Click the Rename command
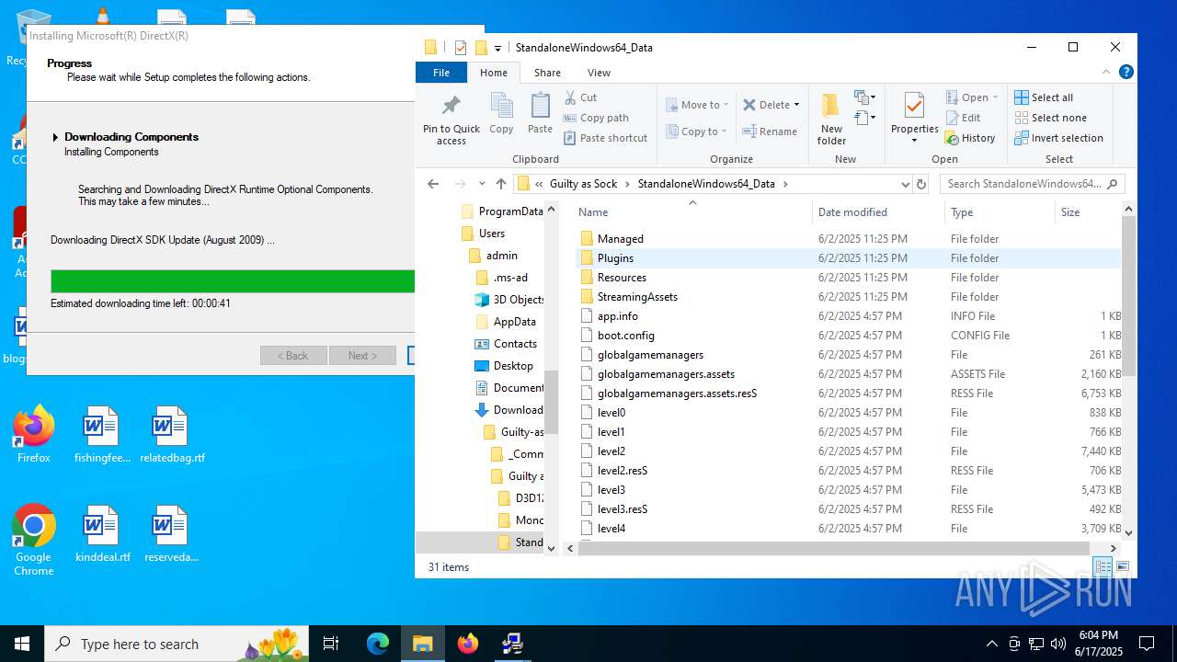Image resolution: width=1177 pixels, height=662 pixels. (770, 131)
